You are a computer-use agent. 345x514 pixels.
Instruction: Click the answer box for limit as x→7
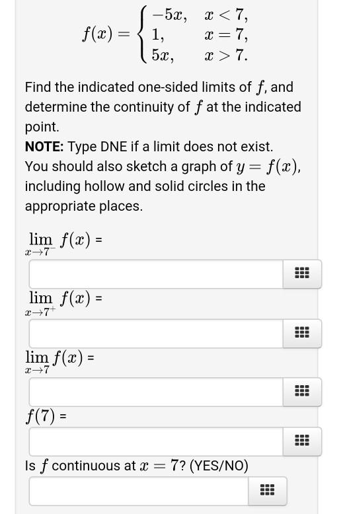pyautogui.click(x=156, y=392)
